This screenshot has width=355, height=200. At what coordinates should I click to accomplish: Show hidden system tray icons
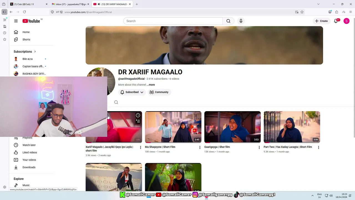(312, 196)
